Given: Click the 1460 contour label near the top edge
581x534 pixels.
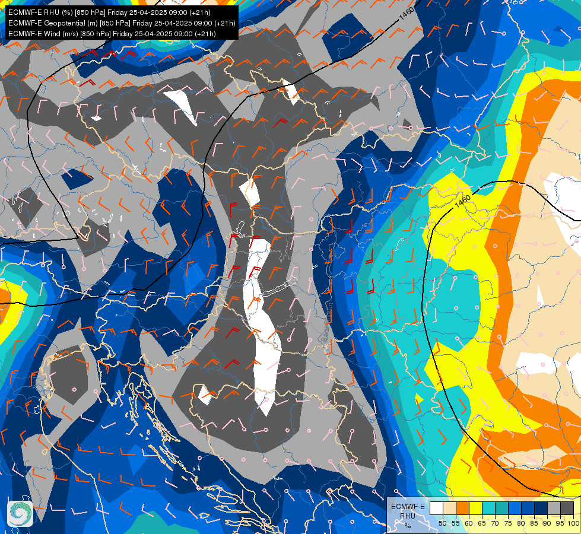Looking at the screenshot, I should pos(407,14).
